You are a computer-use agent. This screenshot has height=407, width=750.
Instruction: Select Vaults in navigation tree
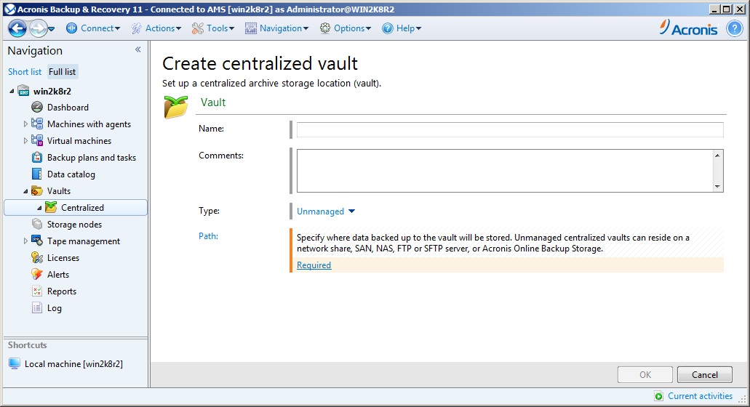point(59,191)
